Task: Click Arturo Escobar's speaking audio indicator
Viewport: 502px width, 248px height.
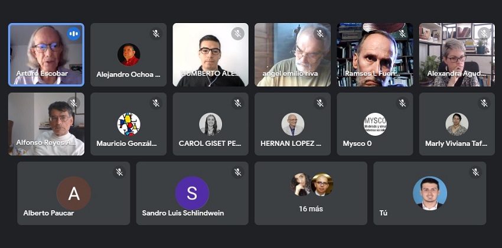Action: tap(74, 34)
